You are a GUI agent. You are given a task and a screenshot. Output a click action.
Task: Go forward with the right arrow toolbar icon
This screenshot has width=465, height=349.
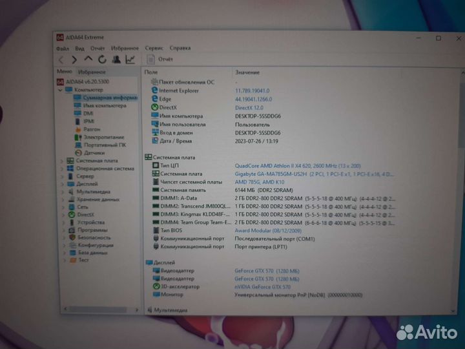click(x=74, y=59)
